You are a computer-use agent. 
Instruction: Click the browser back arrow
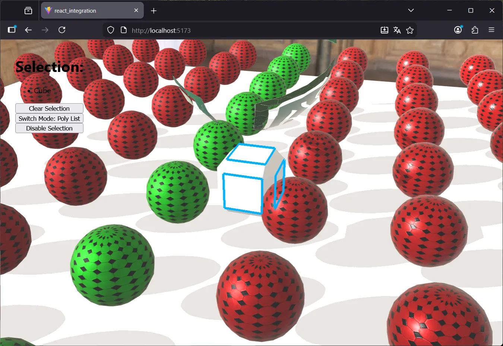pos(28,30)
